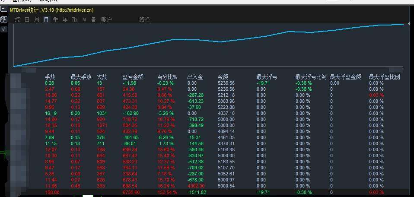Image resolution: width=414 pixels, height=197 pixels.
Task: Select the total deposit value -1511.02
Action: [x=197, y=192]
